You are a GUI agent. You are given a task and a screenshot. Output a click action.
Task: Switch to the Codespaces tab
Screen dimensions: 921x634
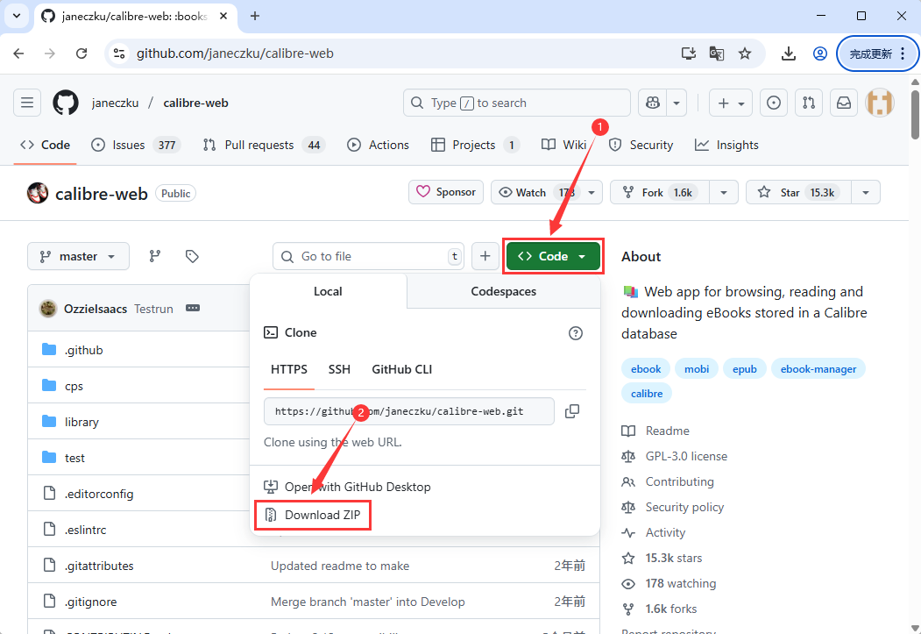503,291
